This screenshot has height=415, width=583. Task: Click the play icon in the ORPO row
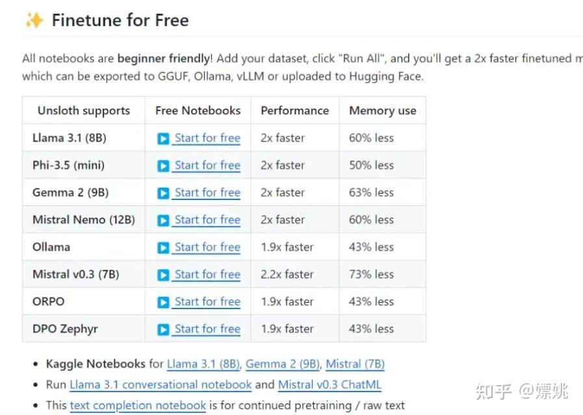click(x=163, y=302)
